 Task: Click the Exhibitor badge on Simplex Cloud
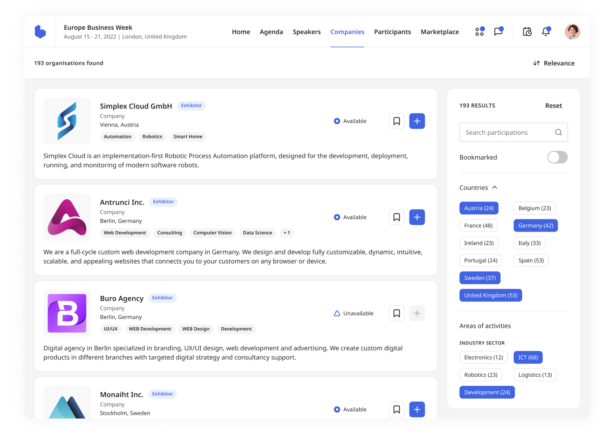(191, 105)
